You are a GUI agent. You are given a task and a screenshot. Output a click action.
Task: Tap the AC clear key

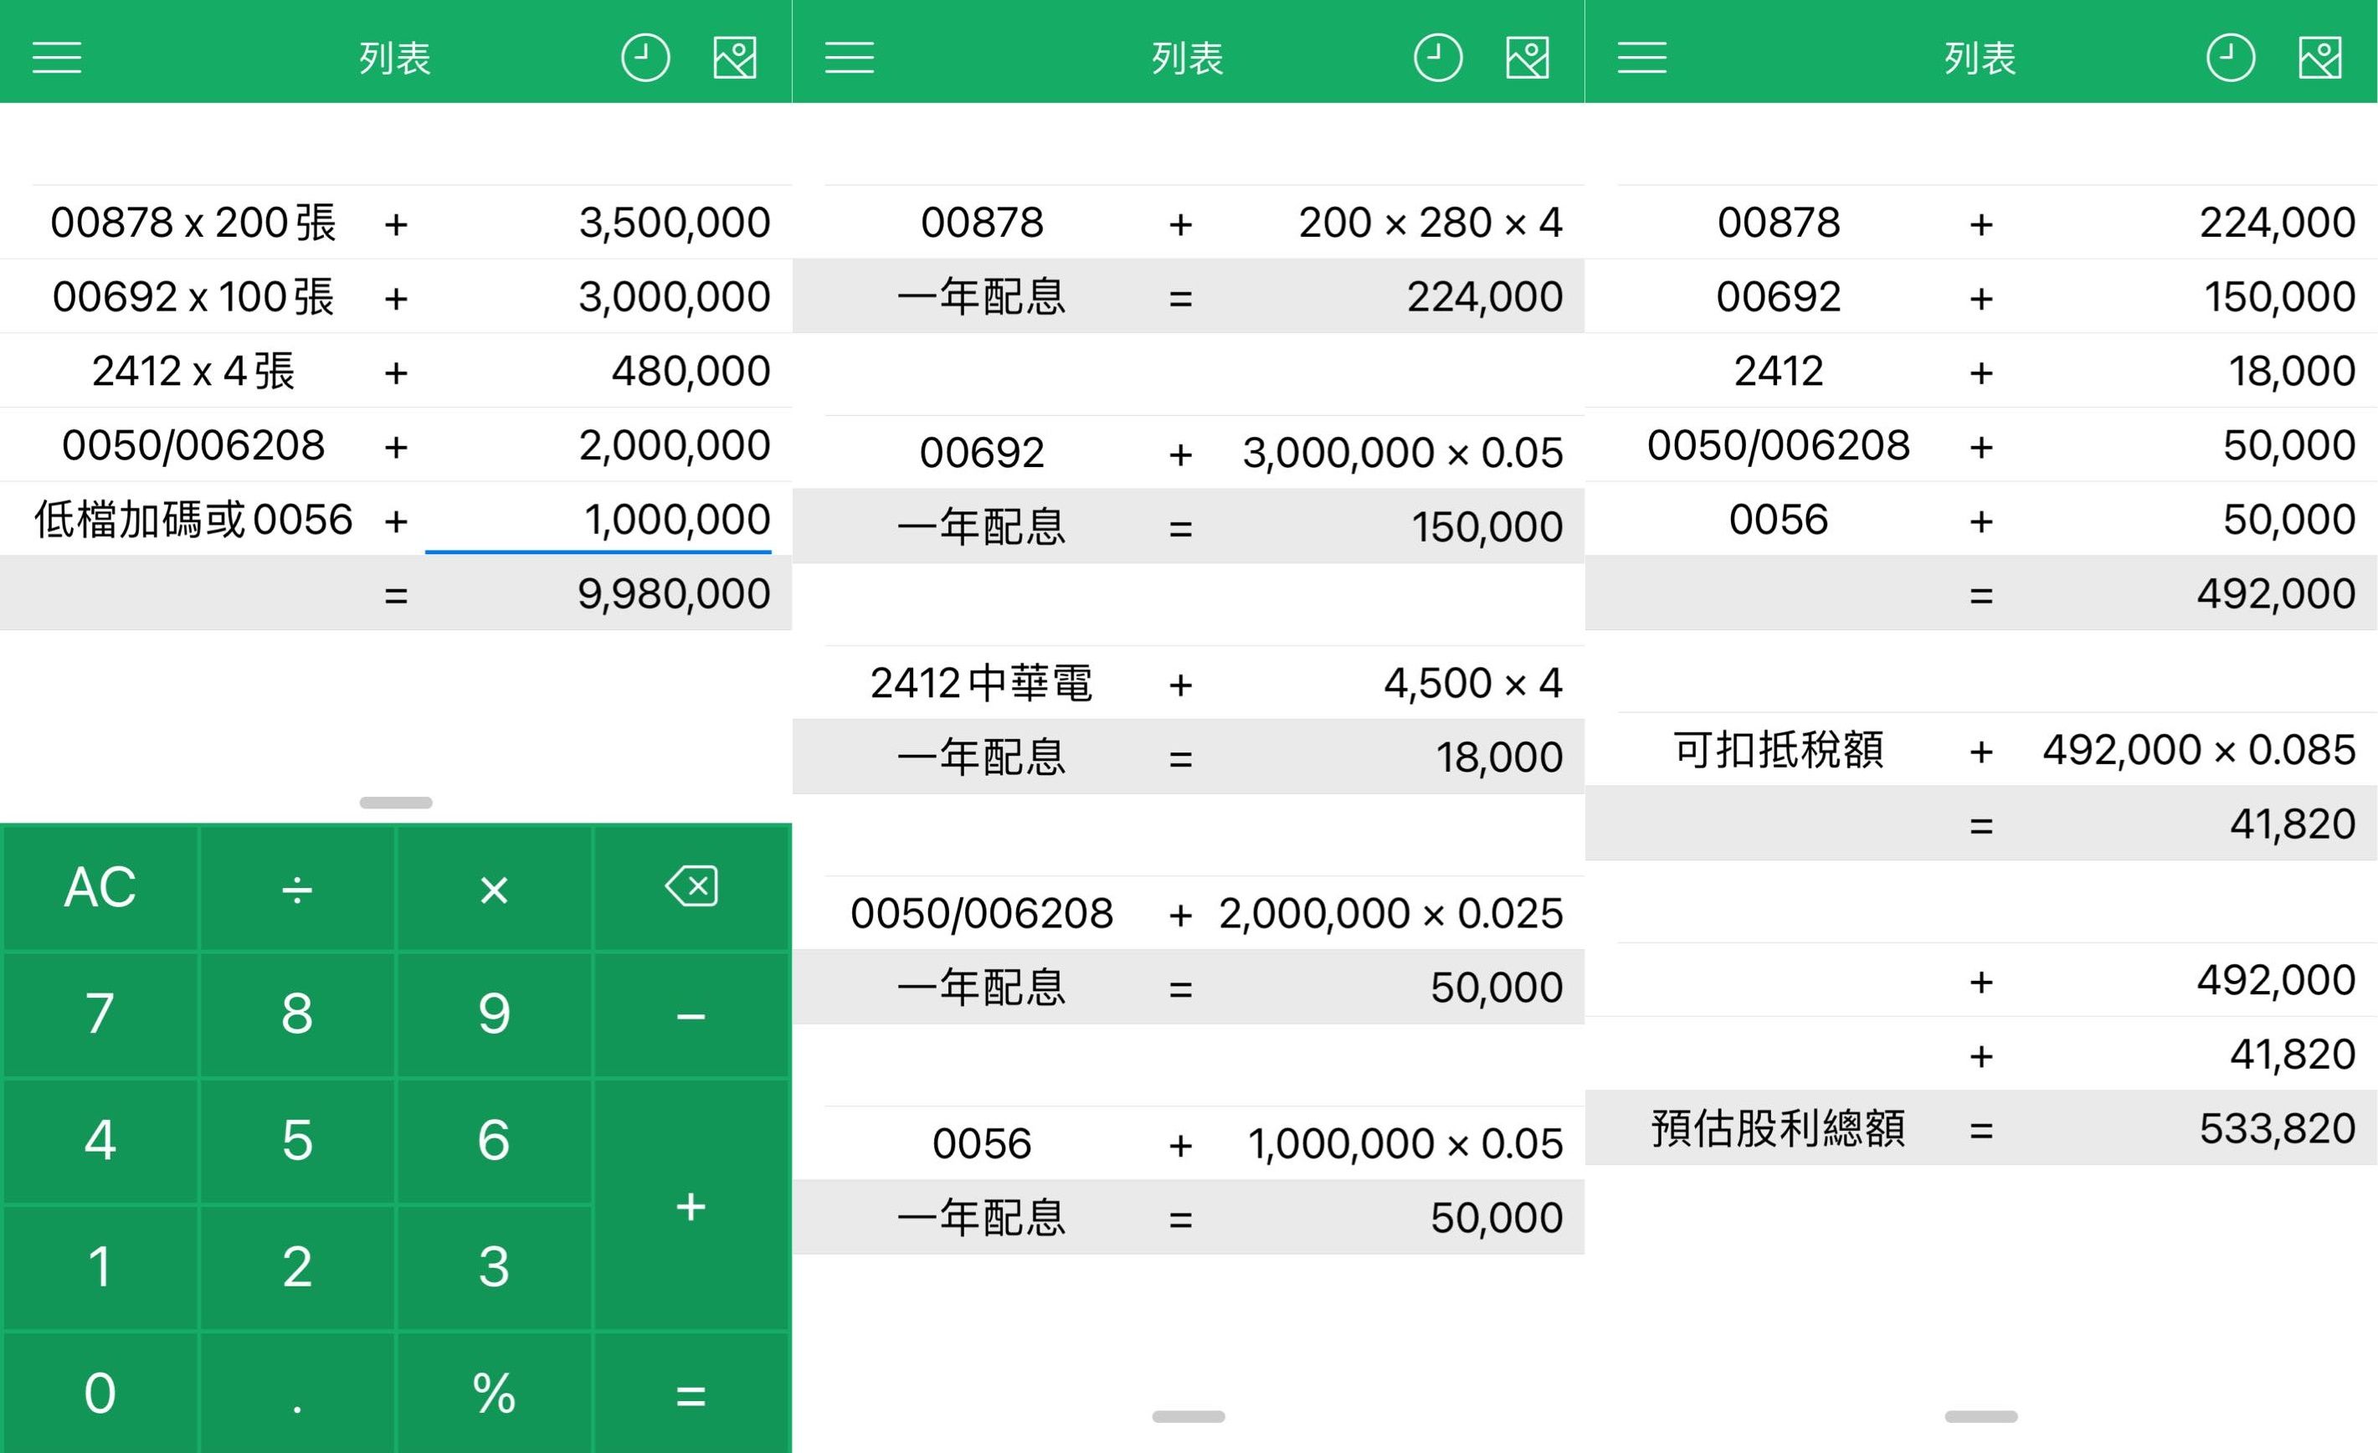pos(100,886)
